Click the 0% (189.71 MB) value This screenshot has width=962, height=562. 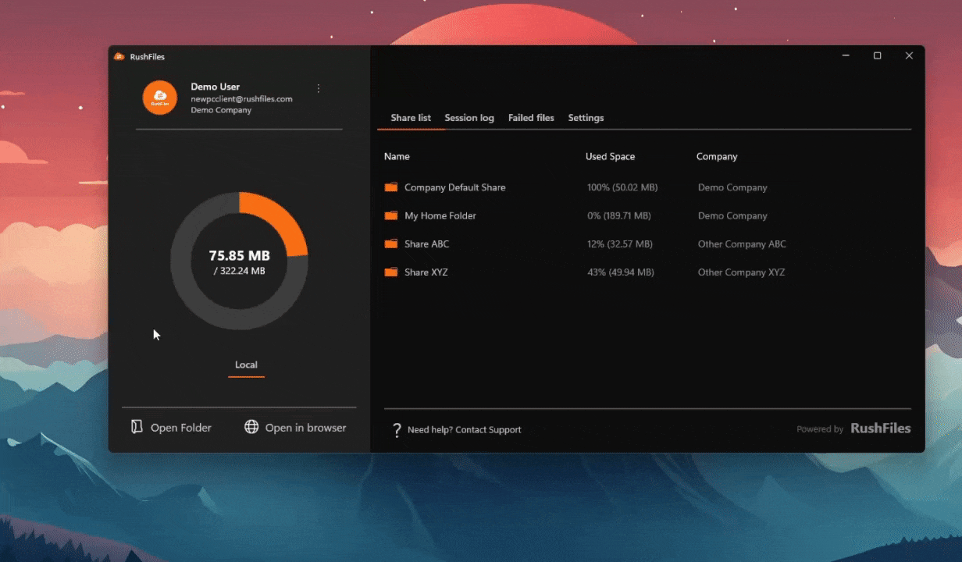619,215
